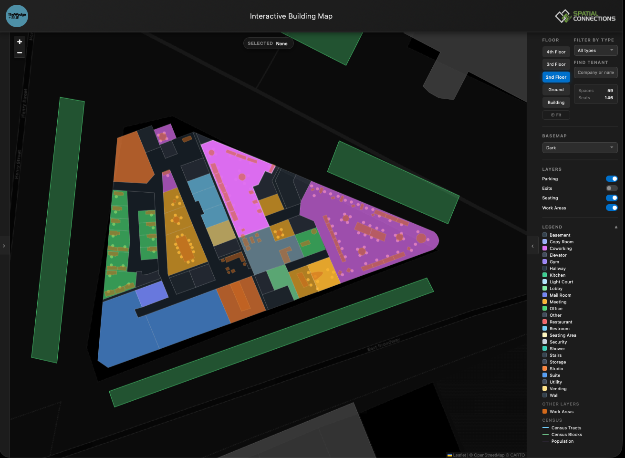The height and width of the screenshot is (458, 625).
Task: Fit the map view using the Fit control
Action: [556, 114]
